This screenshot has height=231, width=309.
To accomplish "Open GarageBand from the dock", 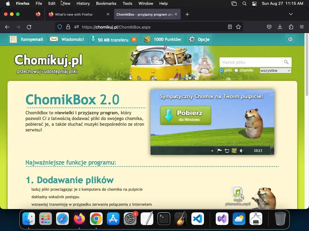I will point(181,219).
